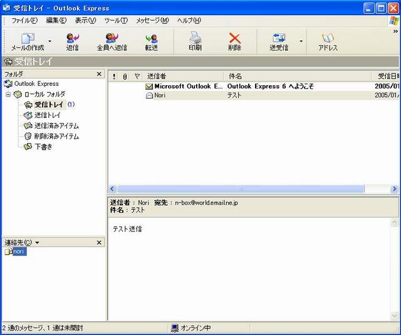
Task: Open the ツール(T) menu
Action: click(x=116, y=20)
